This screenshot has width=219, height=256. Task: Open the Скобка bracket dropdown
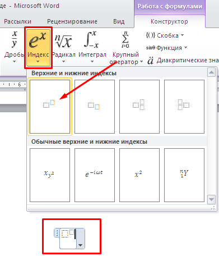[165, 35]
